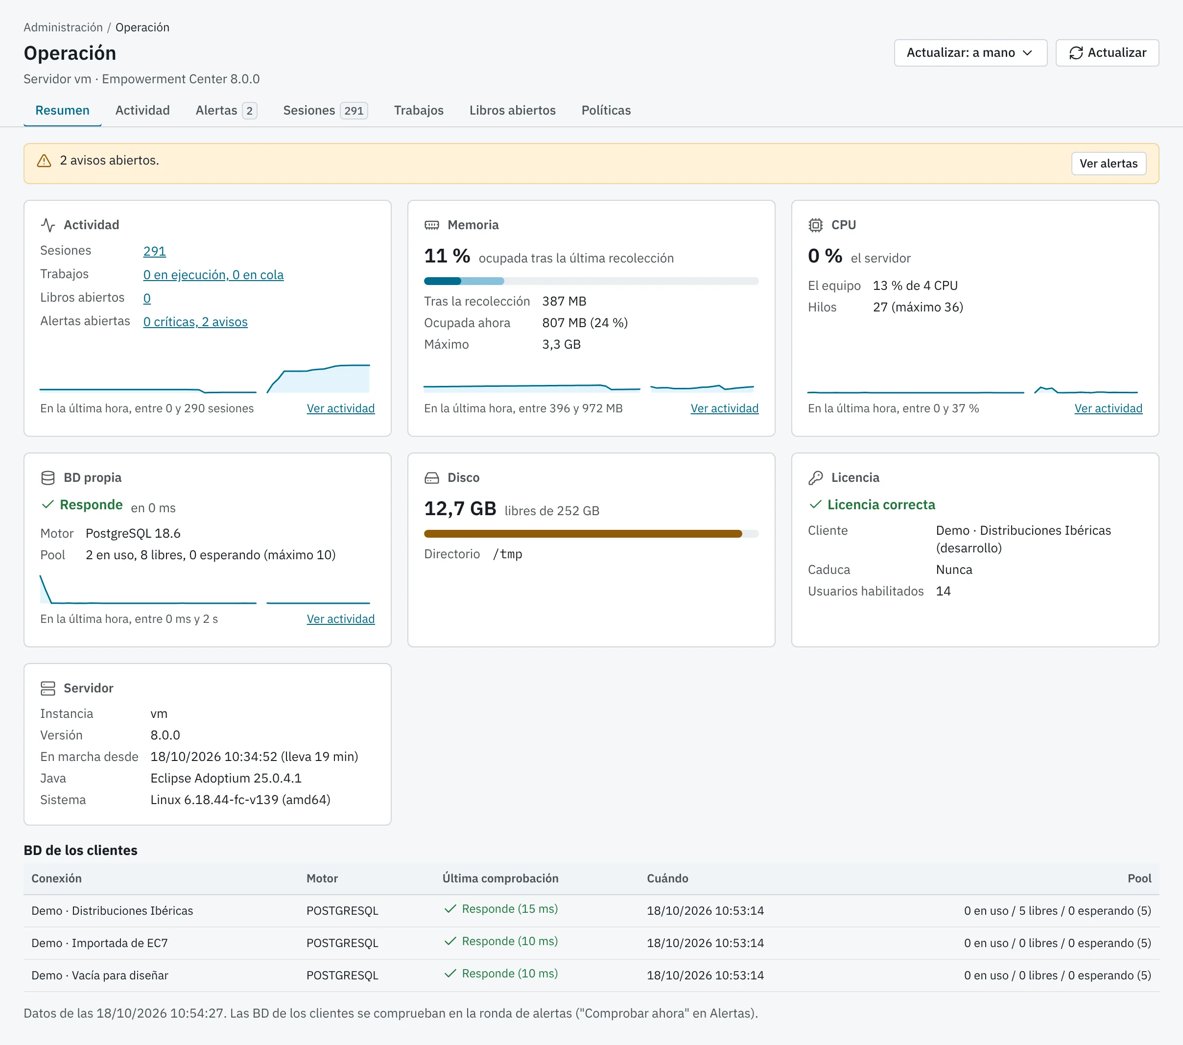Viewport: 1183px width, 1045px height.
Task: Go to the Trabajos tab
Action: (419, 110)
